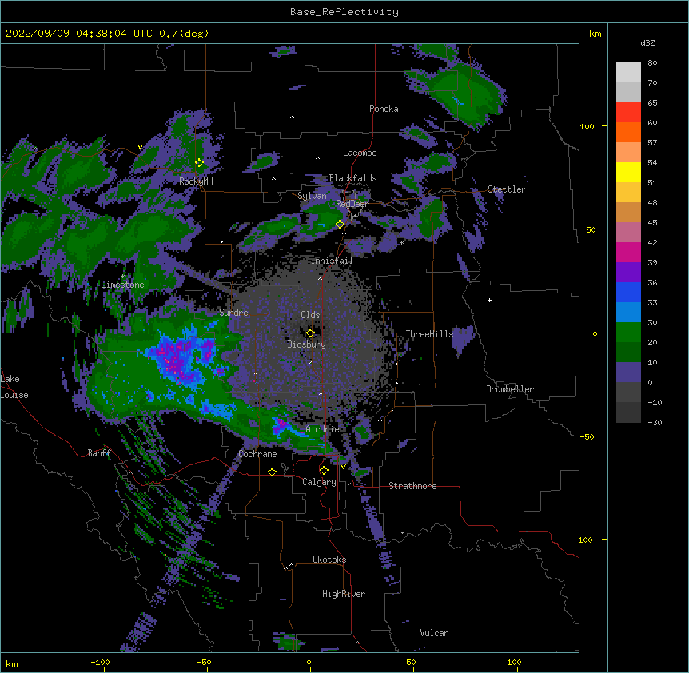The width and height of the screenshot is (689, 673).
Task: Click the yellow diamond marker directly above Calgary label
Action: click(324, 471)
